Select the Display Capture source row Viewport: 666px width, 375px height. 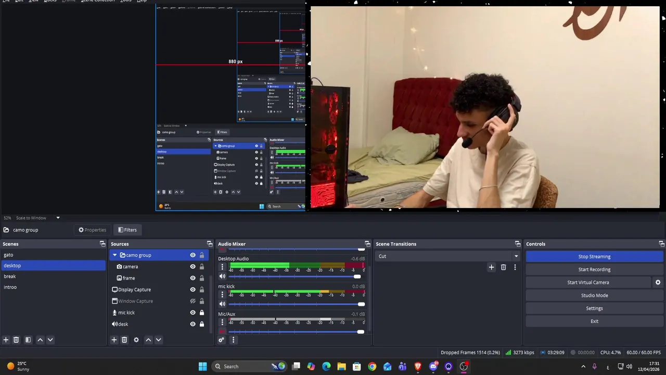click(x=159, y=290)
